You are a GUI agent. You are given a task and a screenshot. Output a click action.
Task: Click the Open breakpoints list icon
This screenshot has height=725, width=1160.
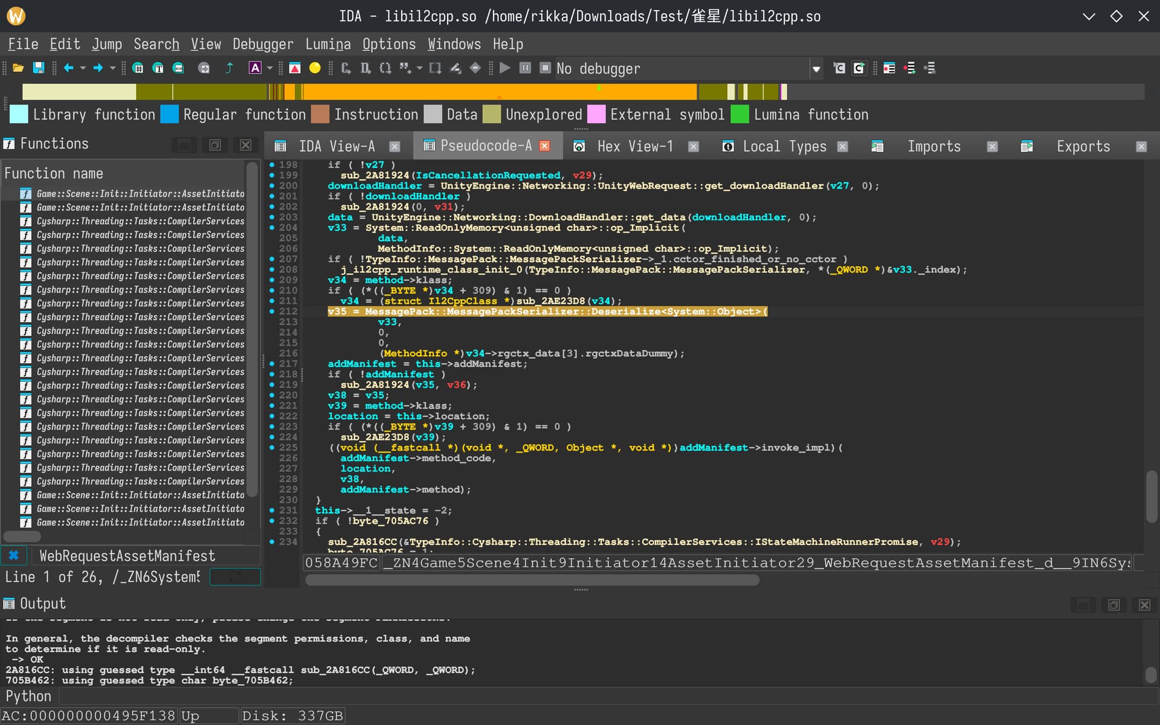tap(889, 68)
